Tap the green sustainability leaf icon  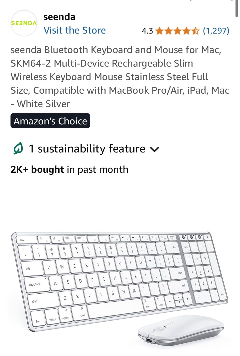pos(18,148)
